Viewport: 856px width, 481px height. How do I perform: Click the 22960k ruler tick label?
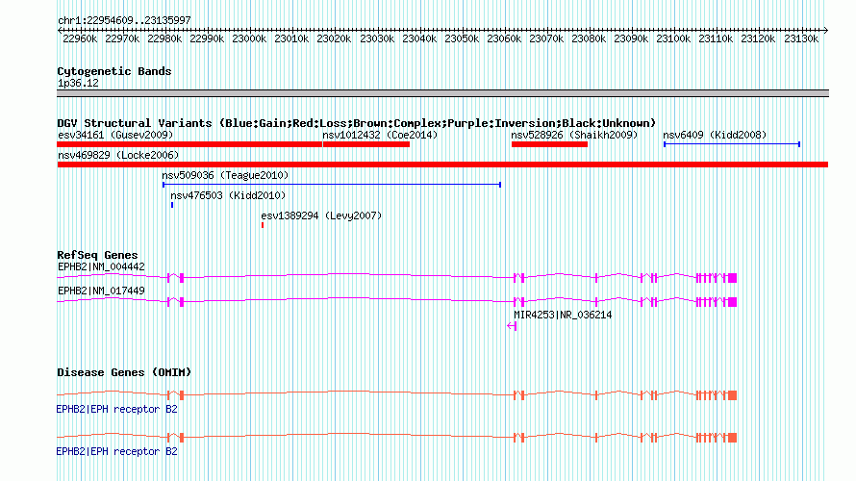click(x=80, y=38)
